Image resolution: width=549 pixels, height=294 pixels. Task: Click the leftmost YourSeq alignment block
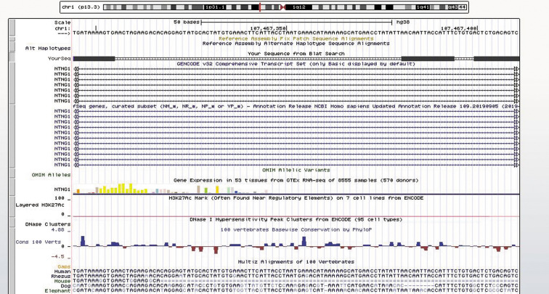(x=94, y=59)
